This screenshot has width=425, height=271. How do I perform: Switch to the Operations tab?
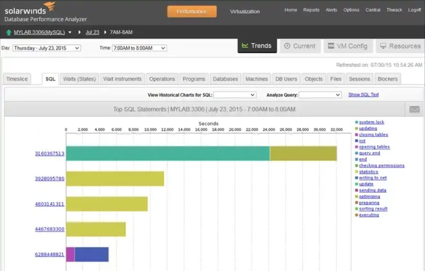click(x=162, y=79)
